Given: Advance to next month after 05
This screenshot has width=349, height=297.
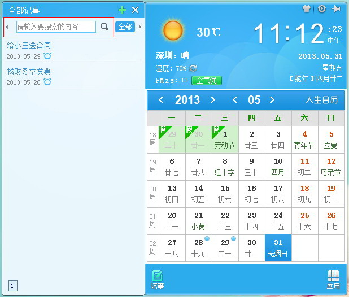Looking at the screenshot, I should coord(272,100).
